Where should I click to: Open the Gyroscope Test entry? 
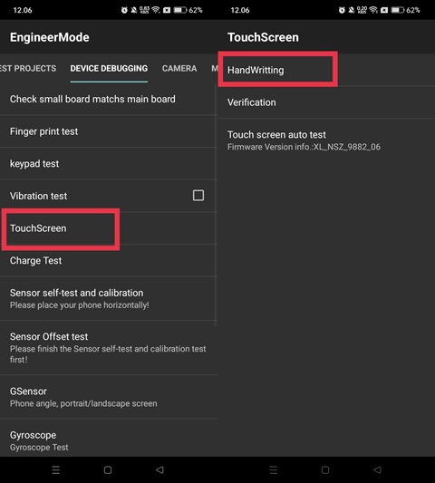(109, 440)
